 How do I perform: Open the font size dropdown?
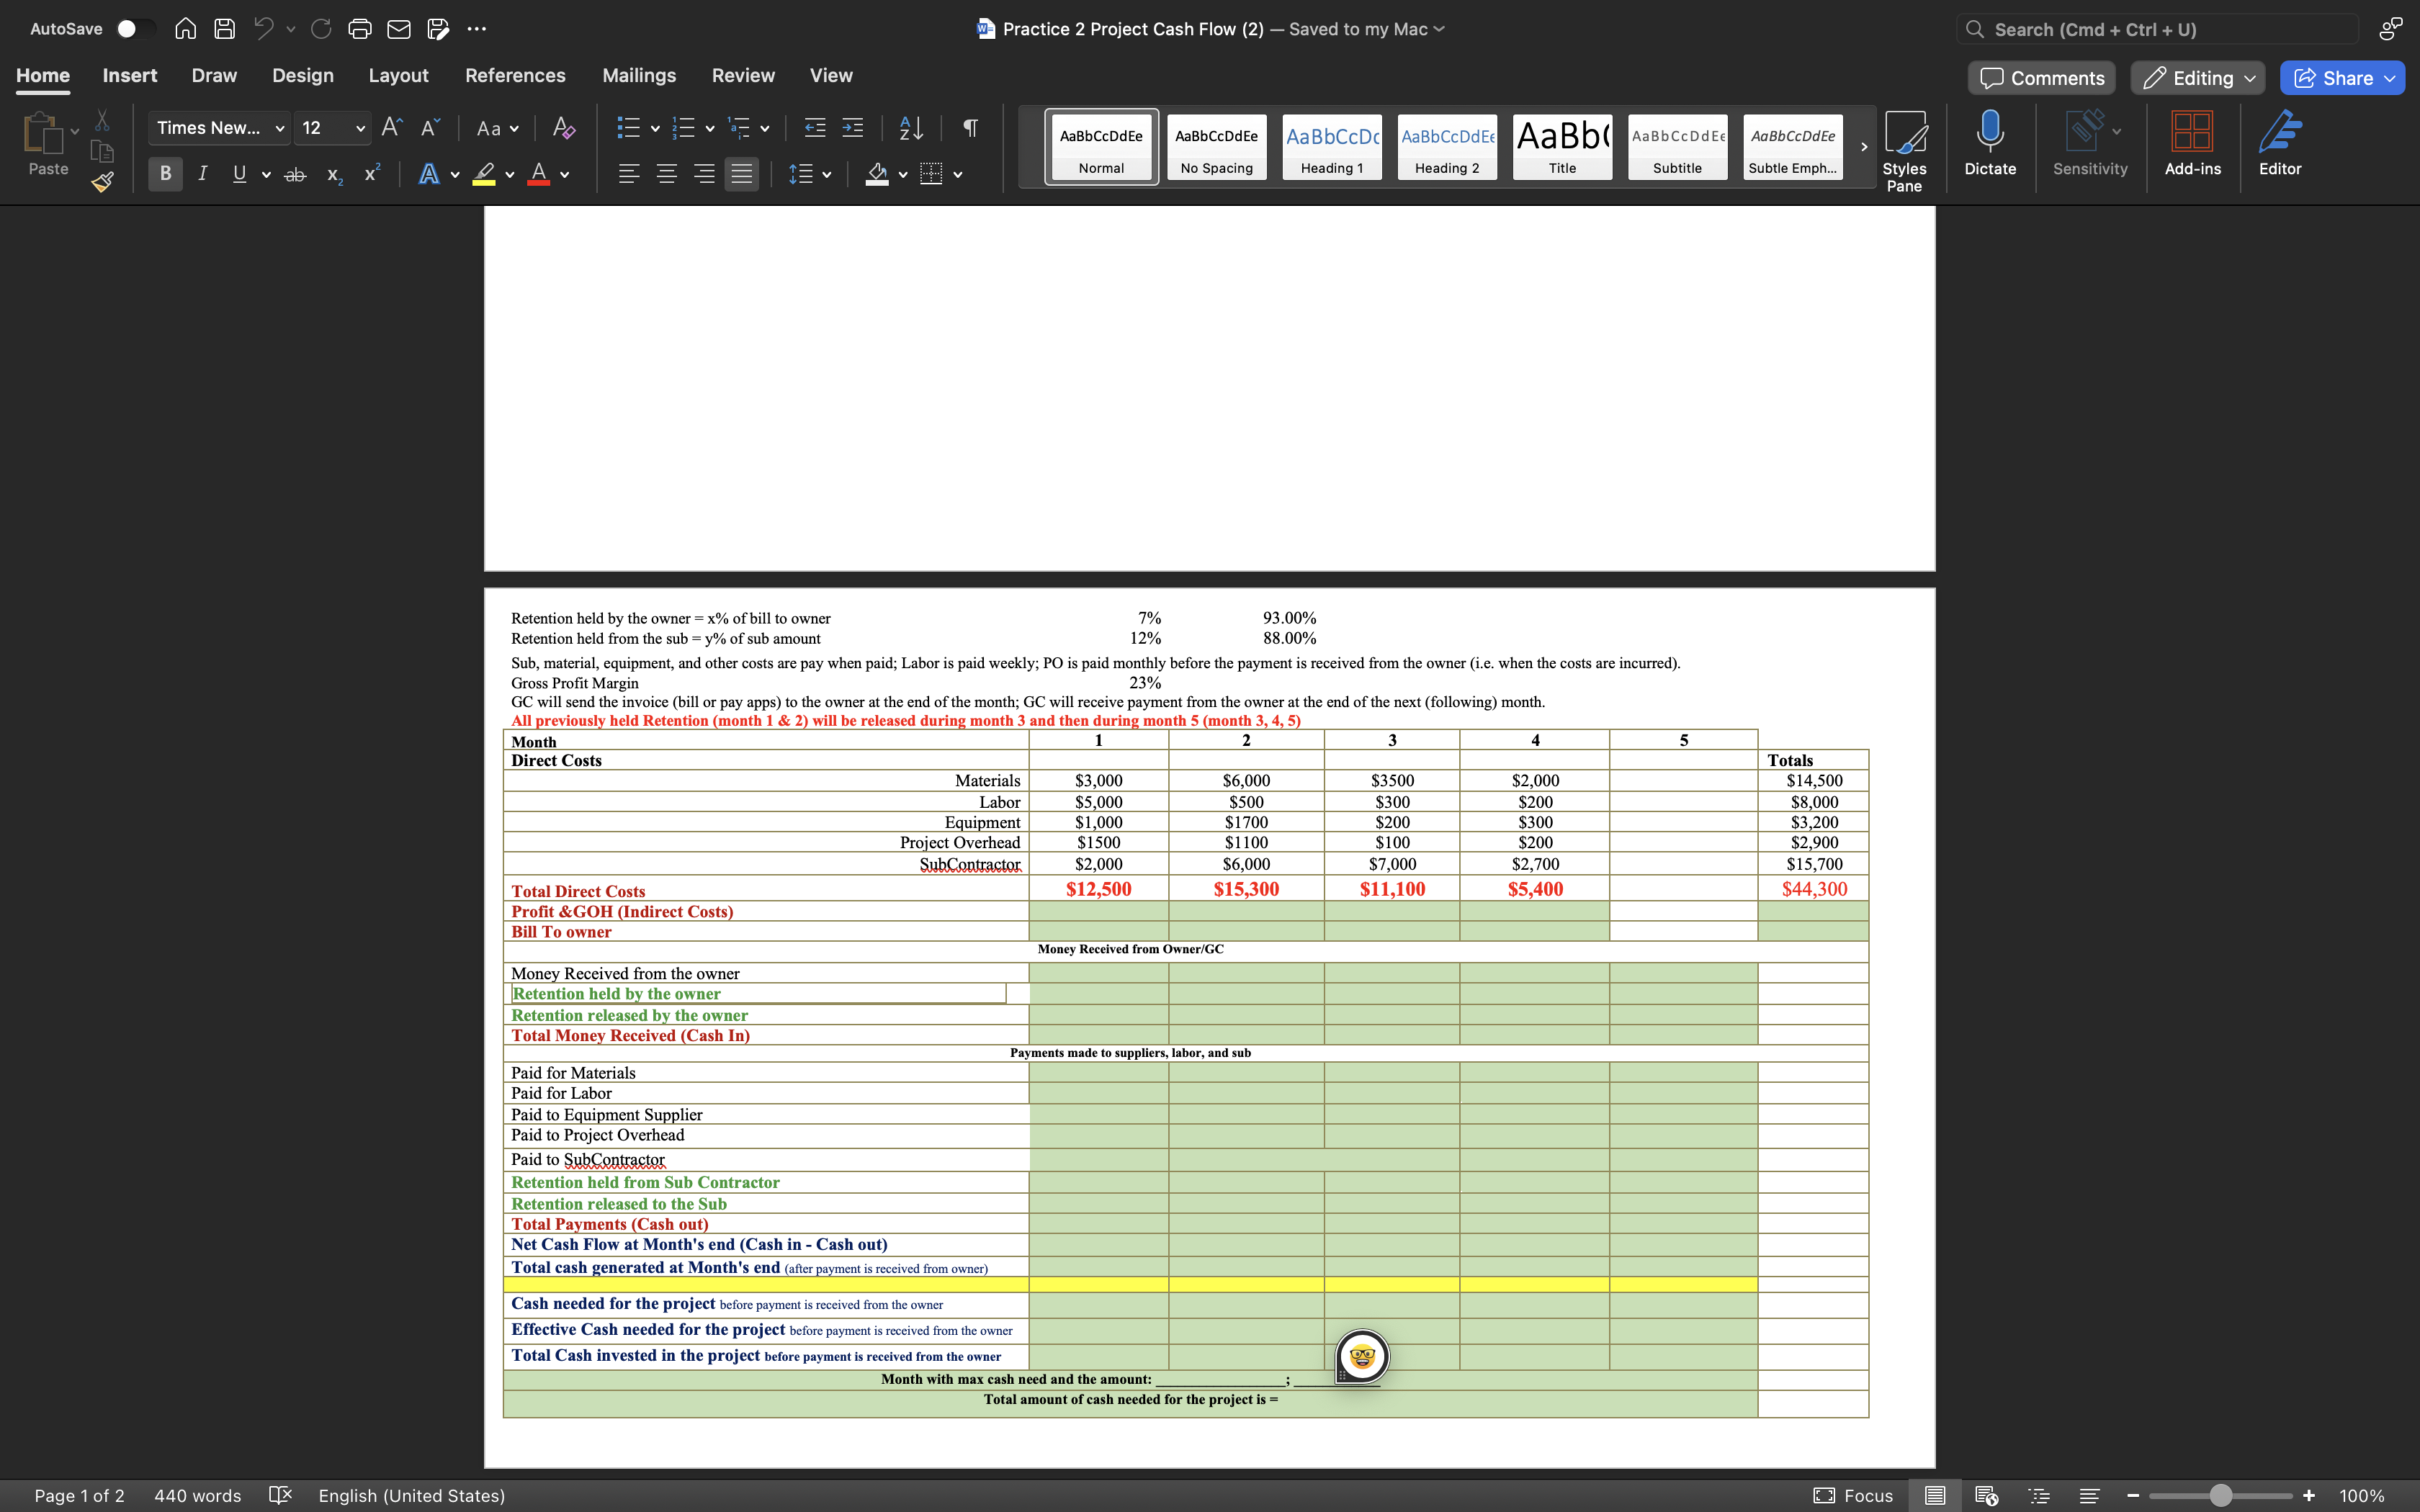[358, 128]
